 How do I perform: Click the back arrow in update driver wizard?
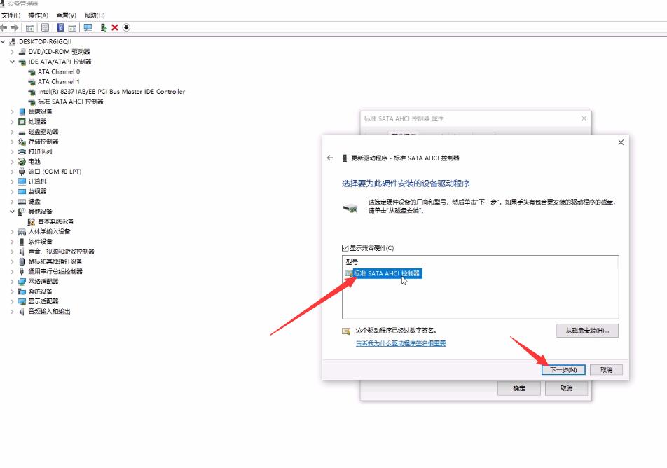[330, 158]
